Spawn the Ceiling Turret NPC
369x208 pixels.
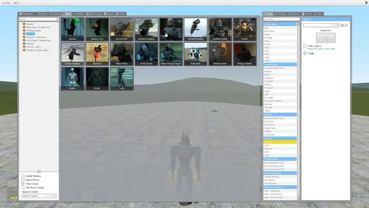coord(97,29)
